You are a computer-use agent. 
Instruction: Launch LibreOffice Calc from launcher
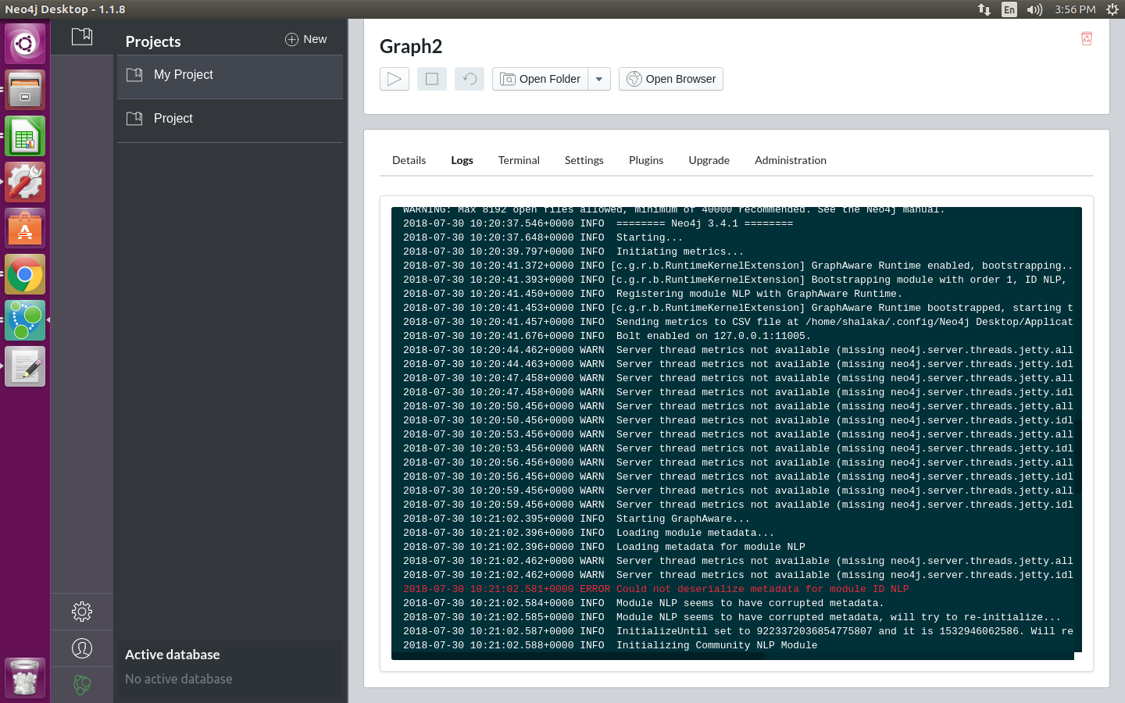click(x=25, y=136)
